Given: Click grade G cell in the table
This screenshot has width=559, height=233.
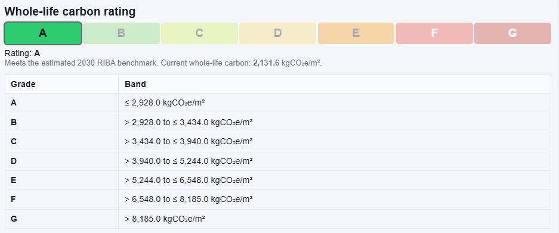Looking at the screenshot, I should [61, 219].
